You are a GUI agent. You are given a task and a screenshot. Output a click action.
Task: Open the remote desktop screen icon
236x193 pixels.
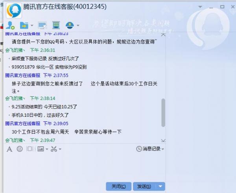42,25
